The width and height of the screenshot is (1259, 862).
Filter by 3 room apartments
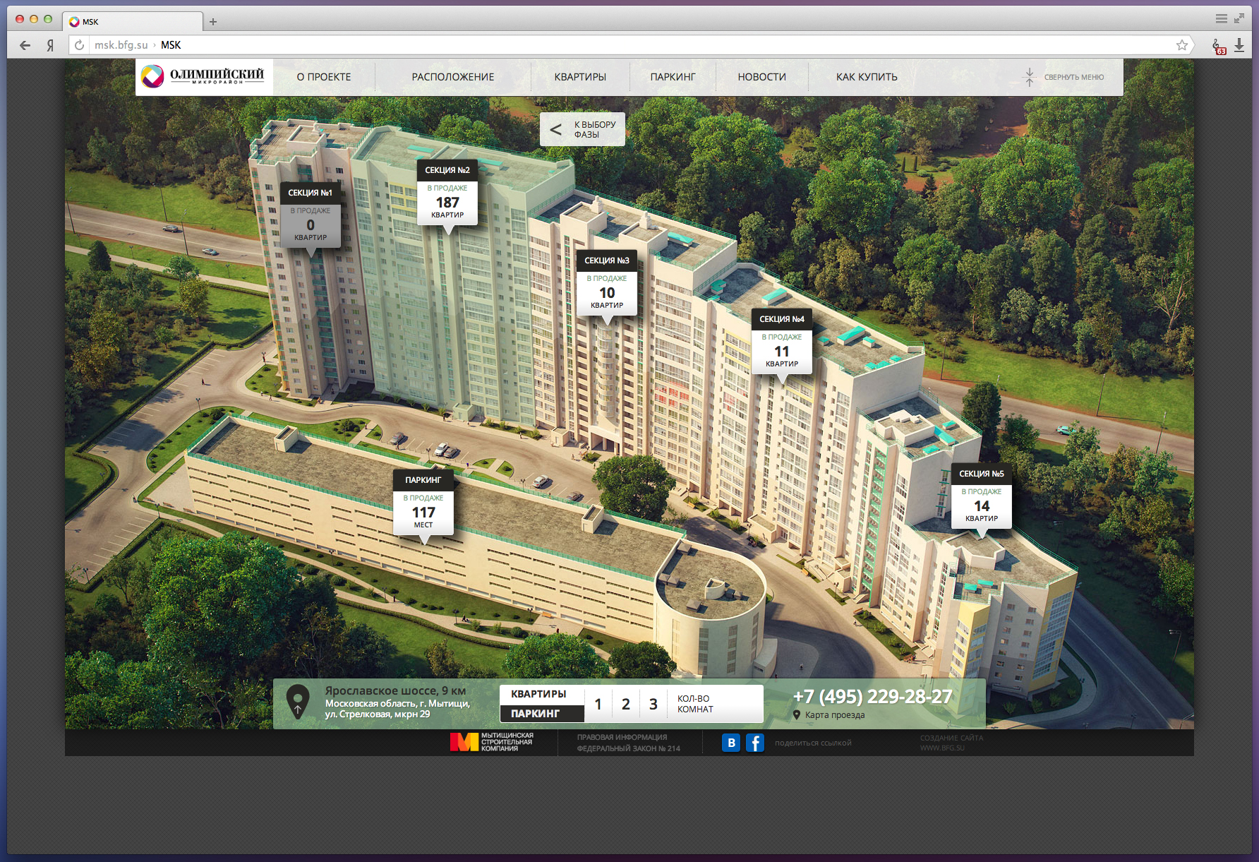click(653, 704)
